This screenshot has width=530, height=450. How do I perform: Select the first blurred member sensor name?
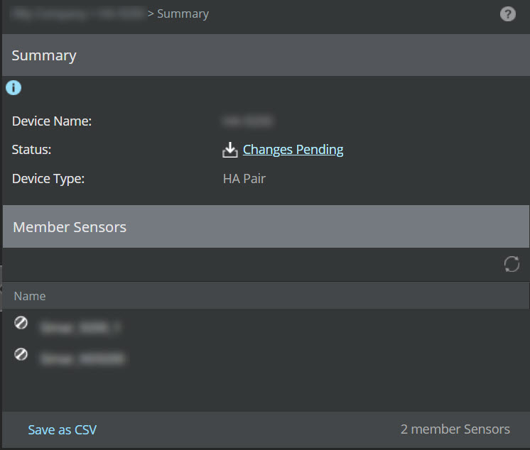point(80,327)
